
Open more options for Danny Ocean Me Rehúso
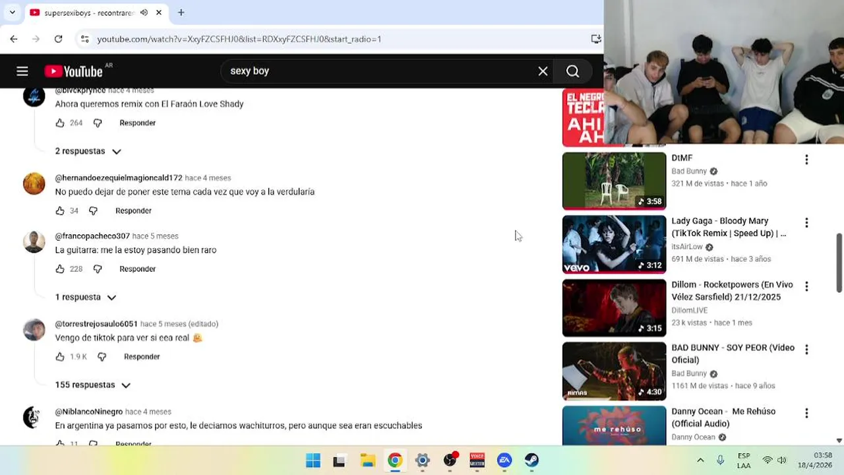[x=806, y=413]
